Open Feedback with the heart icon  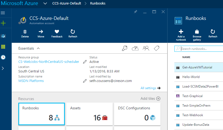tap(57, 32)
